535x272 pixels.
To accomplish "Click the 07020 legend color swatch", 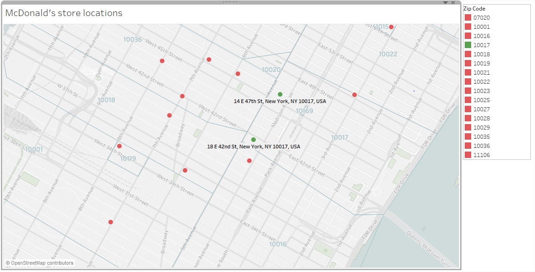I will tap(468, 18).
